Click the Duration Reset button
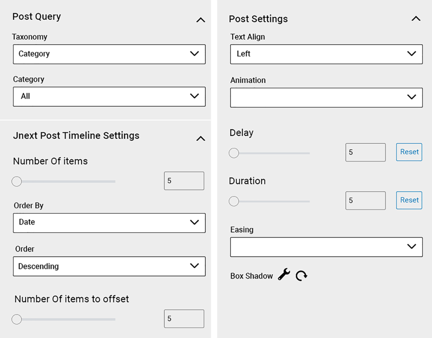This screenshot has height=338, width=432. (x=409, y=200)
